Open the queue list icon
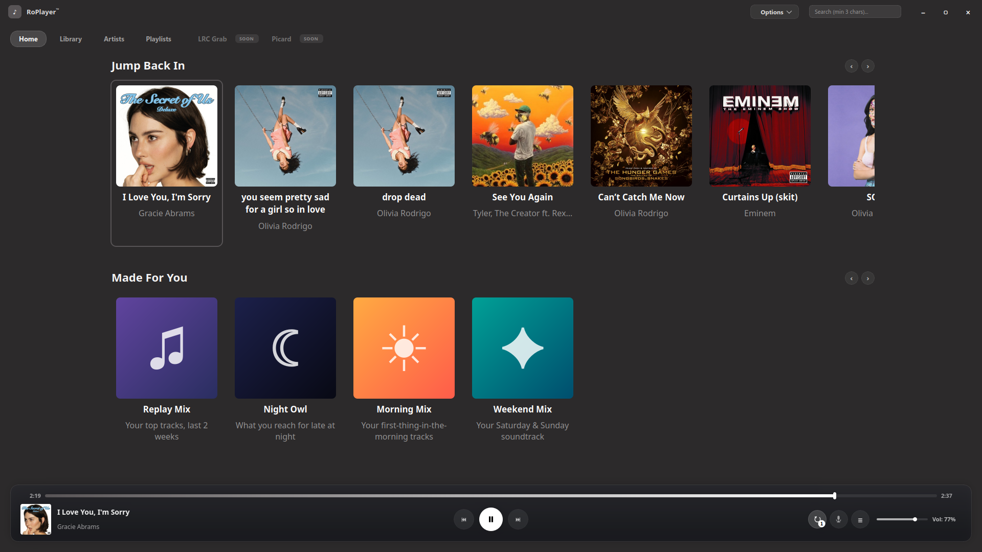982x552 pixels. [860, 520]
